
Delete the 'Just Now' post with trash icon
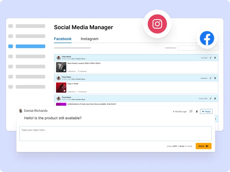click(x=215, y=58)
